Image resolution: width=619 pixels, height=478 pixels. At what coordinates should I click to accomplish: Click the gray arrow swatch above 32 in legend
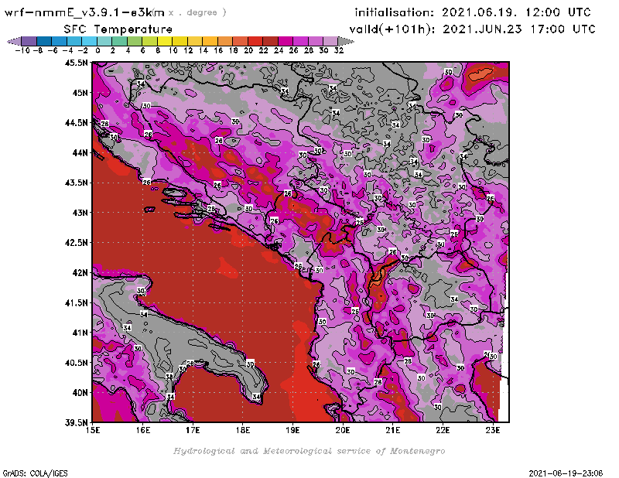click(346, 41)
